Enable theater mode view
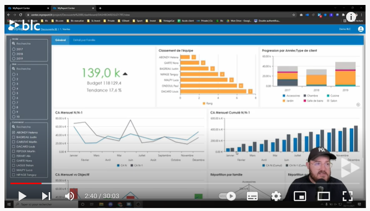Image resolution: width=370 pixels, height=211 pixels. (323, 196)
